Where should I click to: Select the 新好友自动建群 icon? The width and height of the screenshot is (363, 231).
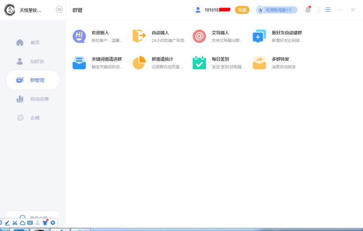(259, 37)
